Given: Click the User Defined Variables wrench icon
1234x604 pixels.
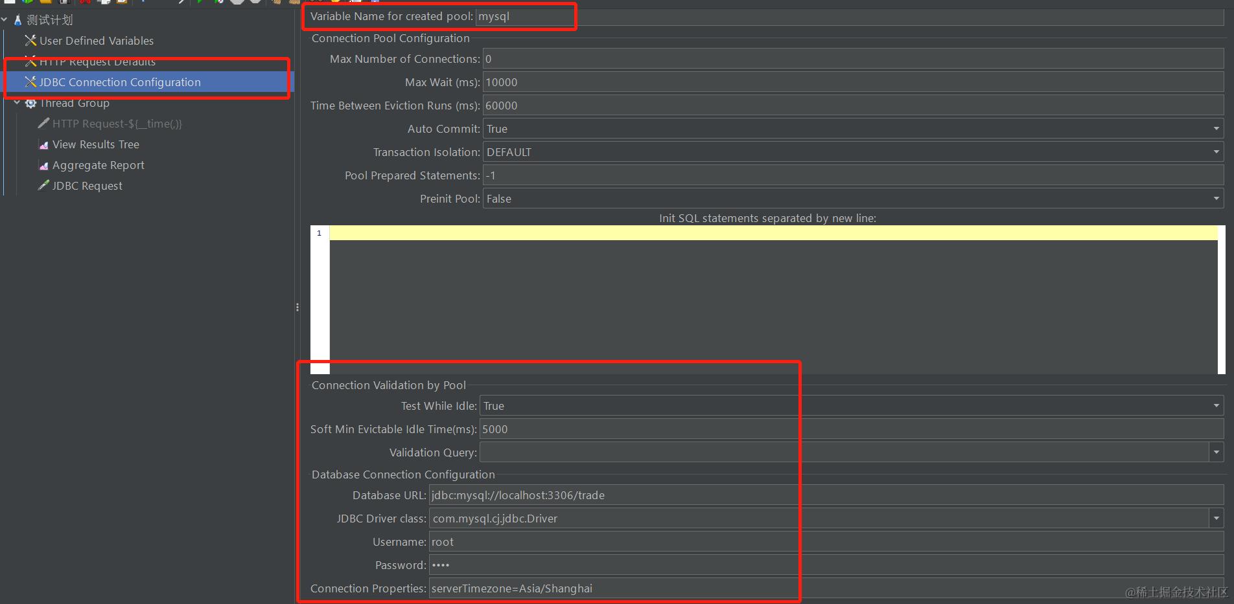Looking at the screenshot, I should click(30, 41).
